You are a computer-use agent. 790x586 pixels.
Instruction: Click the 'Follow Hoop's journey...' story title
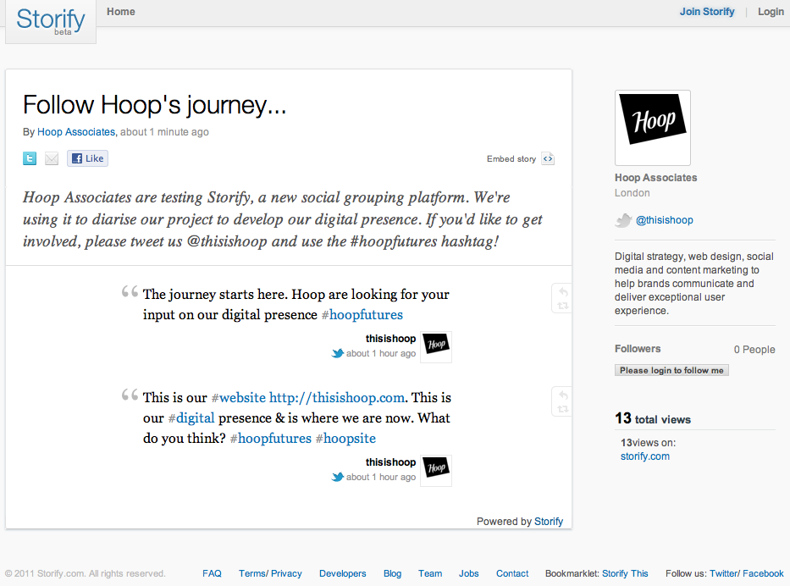coord(155,105)
